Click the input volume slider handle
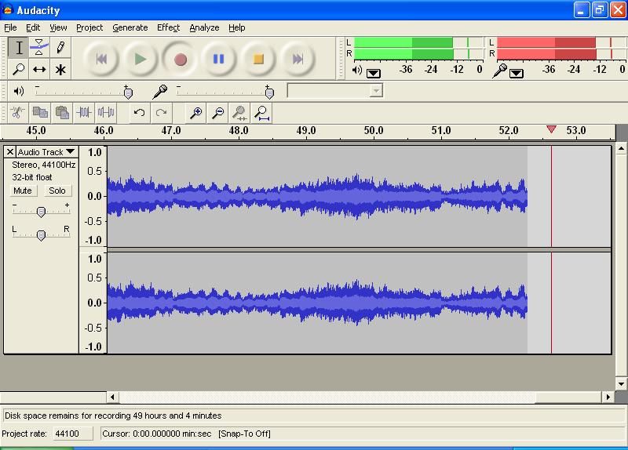Viewport: 628px width, 450px height. pos(269,93)
